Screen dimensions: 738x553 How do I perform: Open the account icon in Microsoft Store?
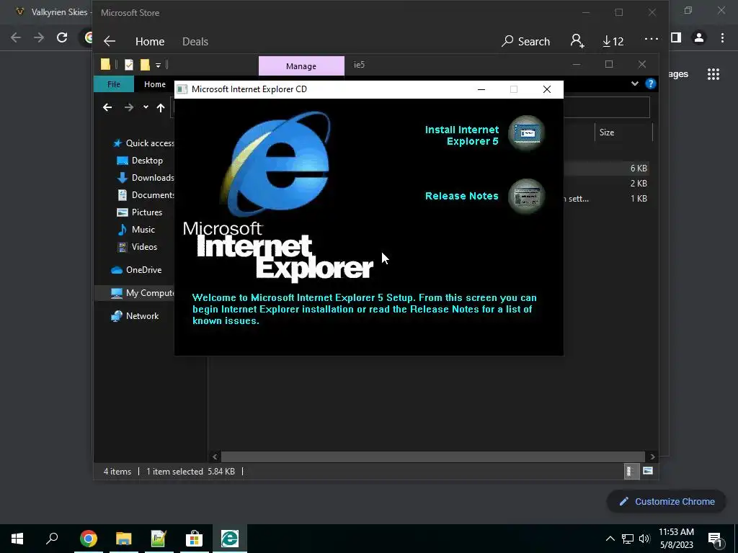pyautogui.click(x=577, y=41)
